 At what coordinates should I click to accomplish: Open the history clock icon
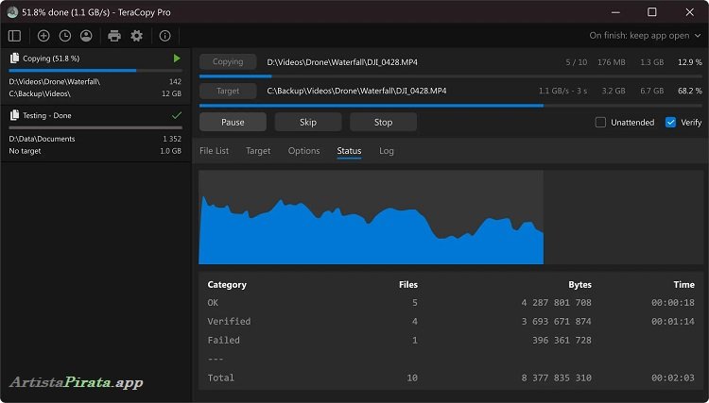coord(64,36)
